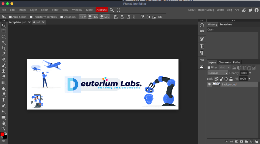This screenshot has height=144, width=260.
Task: Switch to the Channels tab
Action: pos(224,62)
